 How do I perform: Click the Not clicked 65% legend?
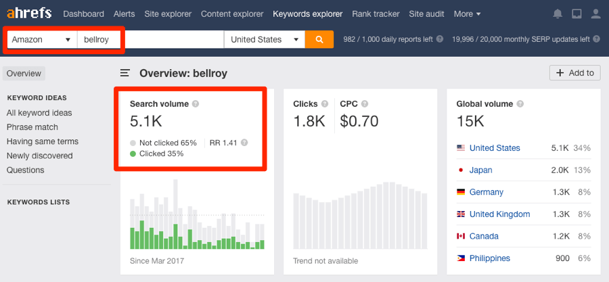[x=164, y=143]
